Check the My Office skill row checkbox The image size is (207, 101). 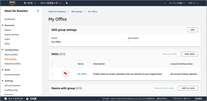pos(53,74)
